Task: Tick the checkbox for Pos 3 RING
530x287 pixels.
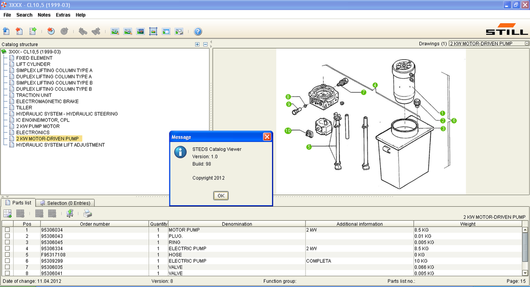Action: click(x=7, y=242)
